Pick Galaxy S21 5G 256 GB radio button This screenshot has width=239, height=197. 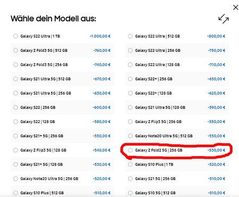tap(130, 178)
